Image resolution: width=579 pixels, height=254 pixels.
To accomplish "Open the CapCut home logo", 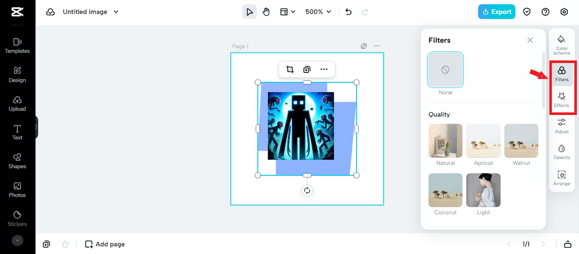I will coord(17,12).
